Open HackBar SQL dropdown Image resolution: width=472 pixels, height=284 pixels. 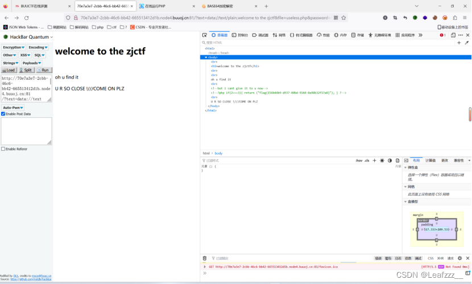pos(39,55)
